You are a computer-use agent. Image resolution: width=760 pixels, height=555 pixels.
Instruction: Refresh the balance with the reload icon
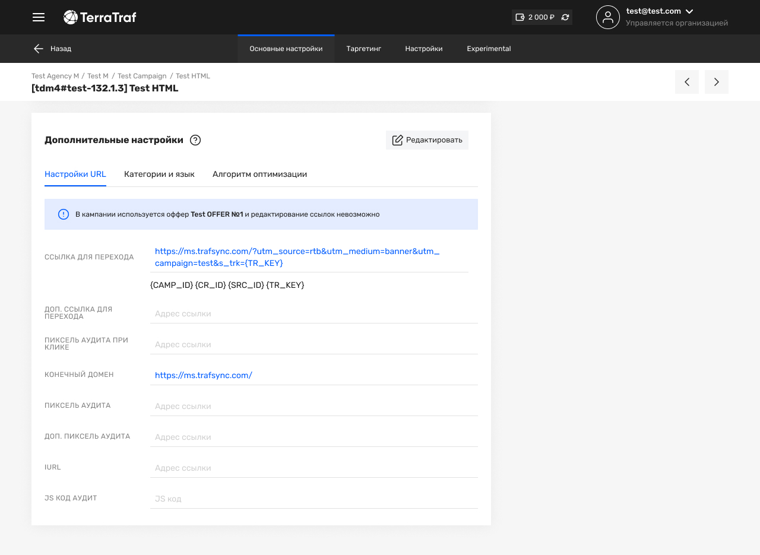point(565,17)
